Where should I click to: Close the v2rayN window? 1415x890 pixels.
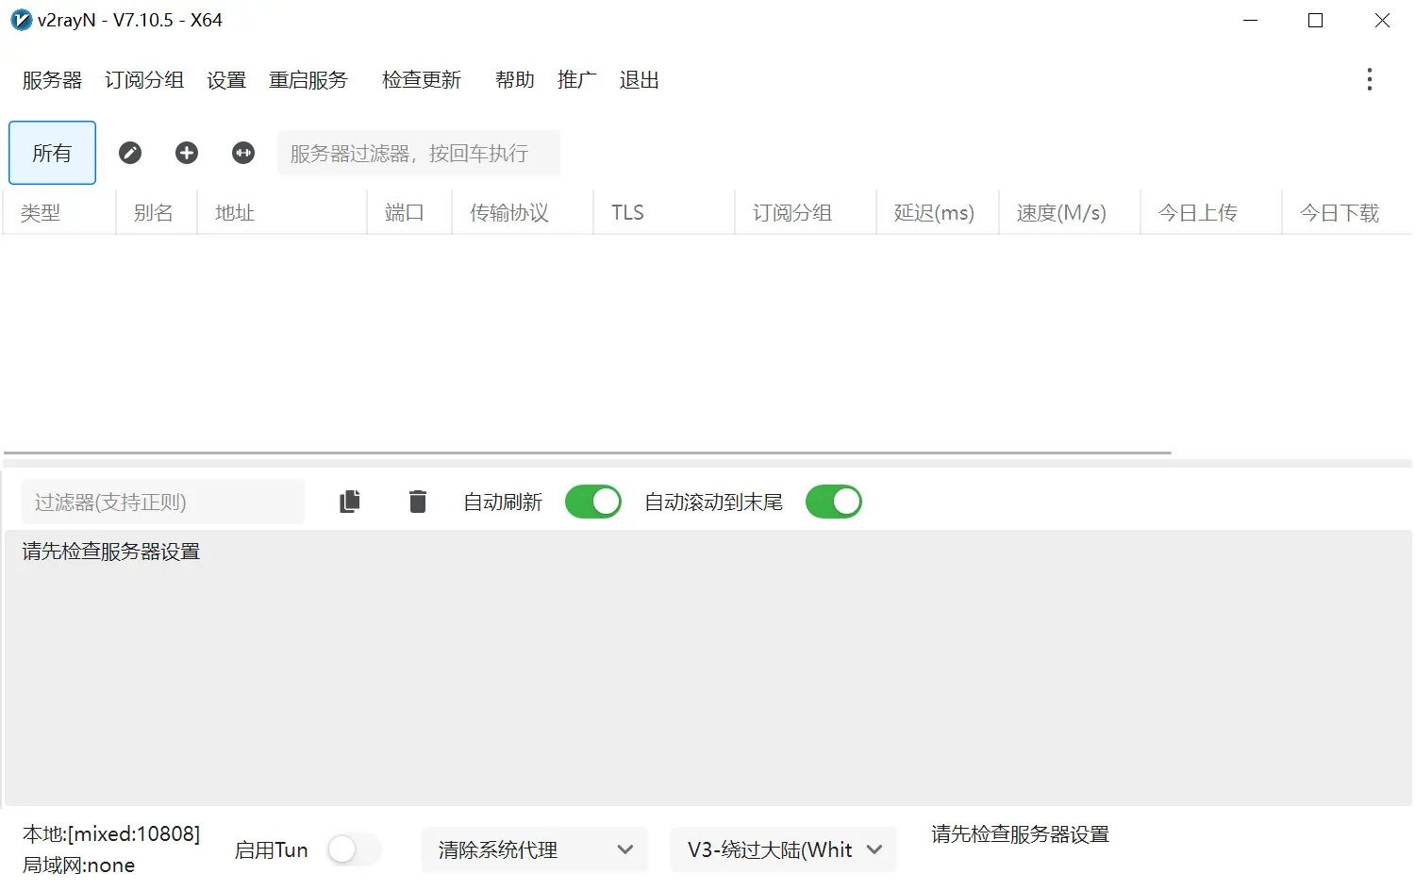1382,20
